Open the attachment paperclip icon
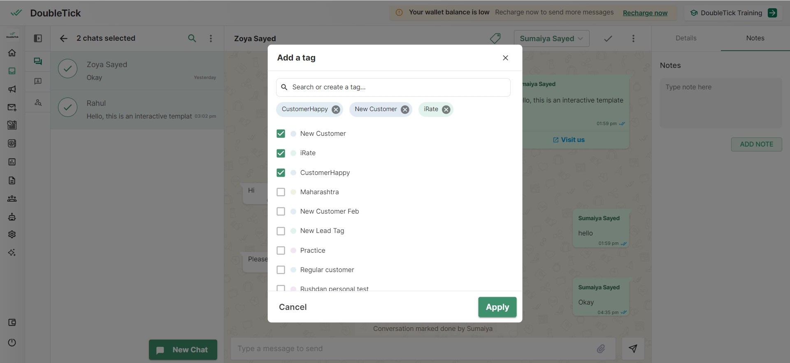The image size is (790, 363). point(601,349)
